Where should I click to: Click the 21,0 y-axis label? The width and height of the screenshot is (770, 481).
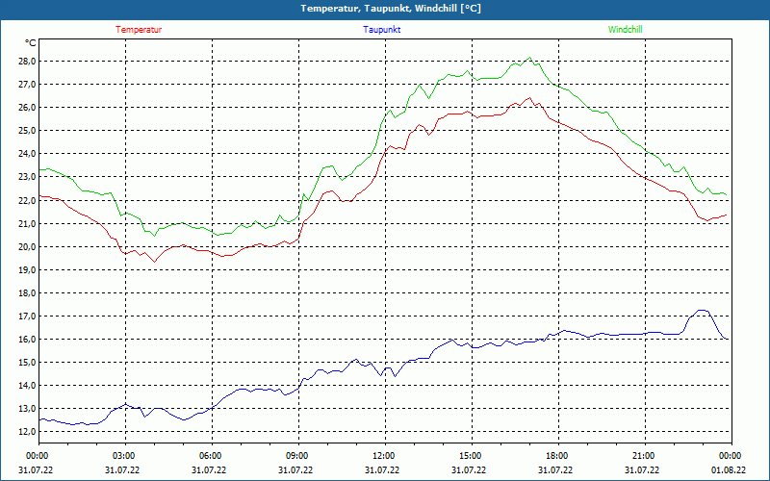27,224
